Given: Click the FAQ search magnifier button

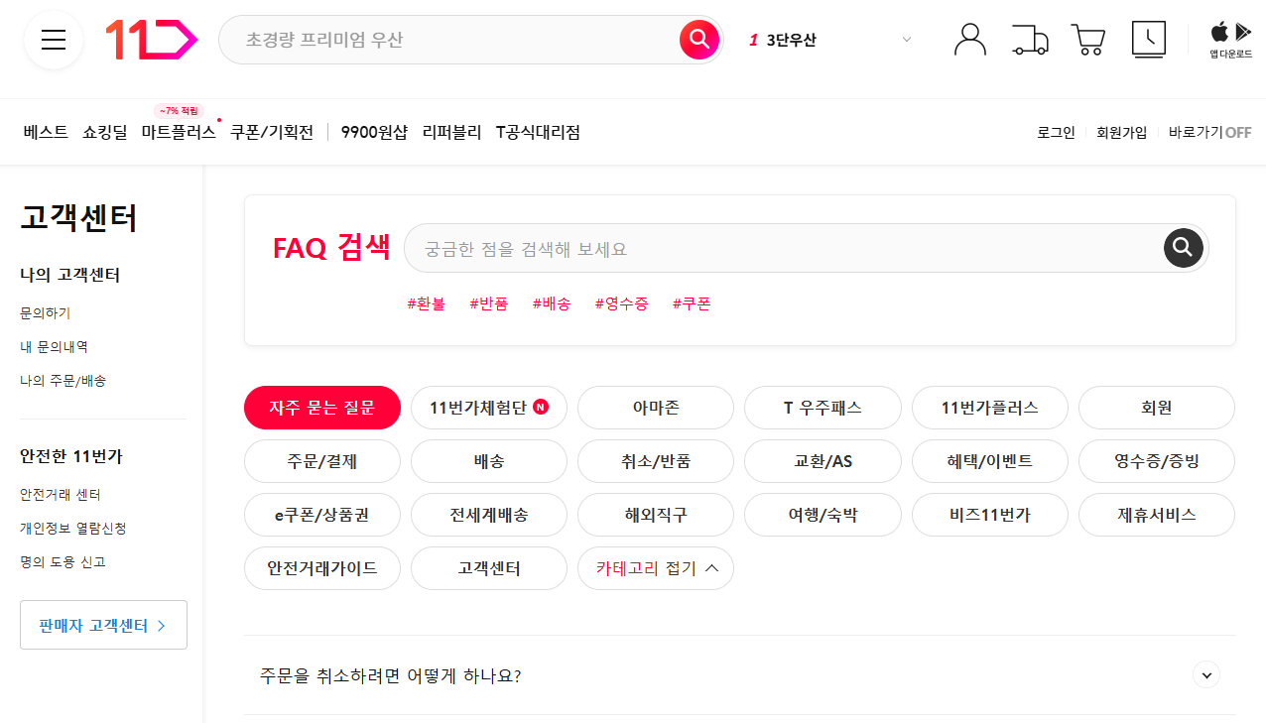Looking at the screenshot, I should tap(1183, 248).
